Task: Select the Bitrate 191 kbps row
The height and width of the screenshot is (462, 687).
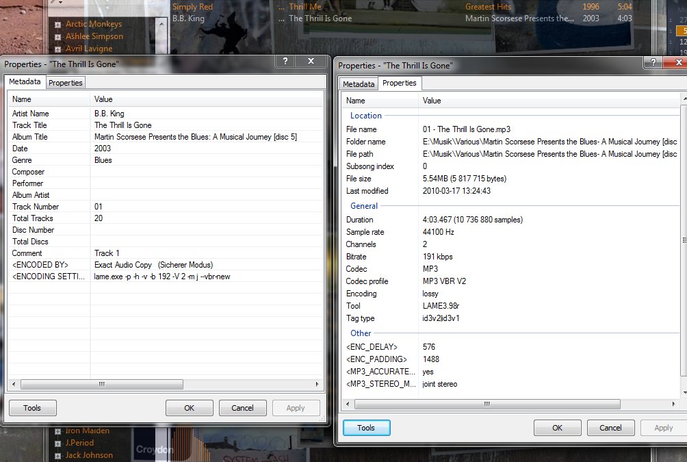Action: 511,257
